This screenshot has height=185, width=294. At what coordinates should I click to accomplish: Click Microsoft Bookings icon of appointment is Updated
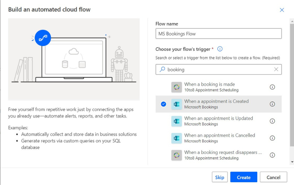click(x=176, y=121)
